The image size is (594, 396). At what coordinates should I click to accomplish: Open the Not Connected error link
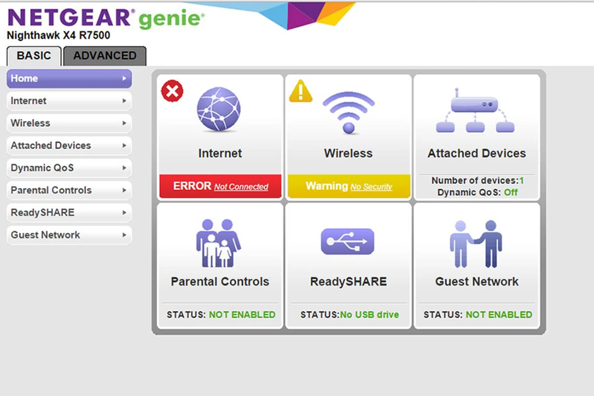click(241, 187)
